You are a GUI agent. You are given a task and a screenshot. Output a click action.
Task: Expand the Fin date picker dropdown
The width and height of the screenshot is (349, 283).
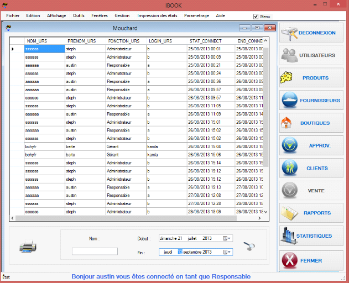point(227,252)
